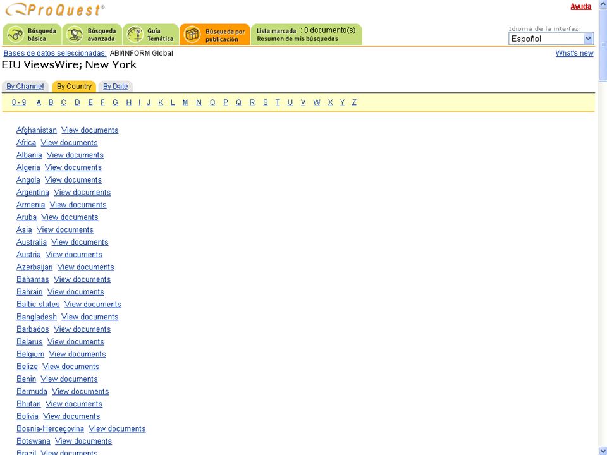This screenshot has height=455, width=607.
Task: View documents for Bosnia-Hercegovina
Action: point(118,428)
